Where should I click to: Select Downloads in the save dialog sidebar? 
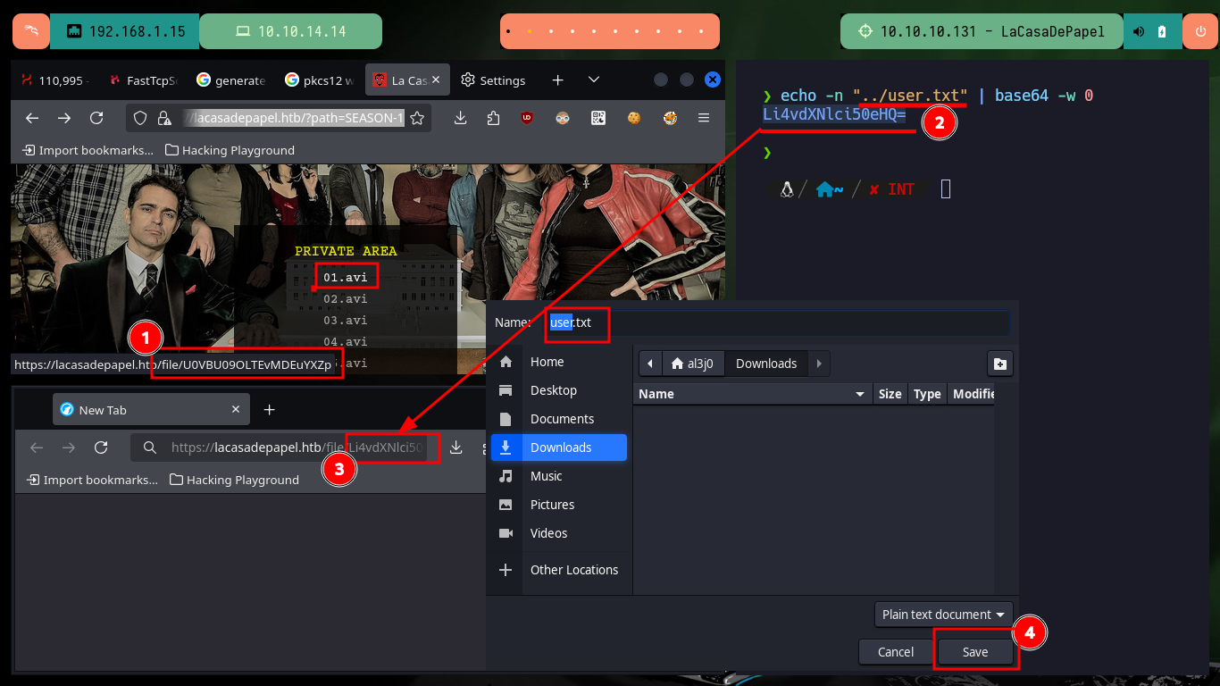click(559, 448)
